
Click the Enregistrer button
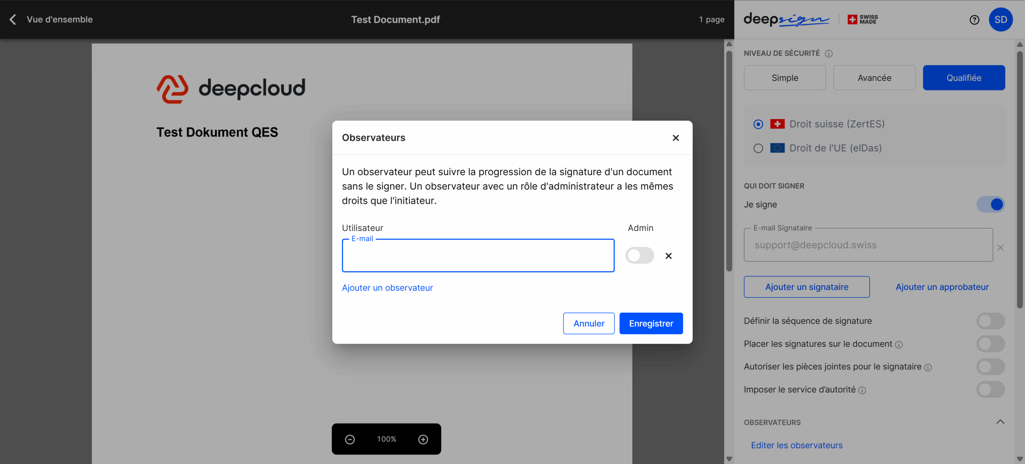click(x=651, y=323)
